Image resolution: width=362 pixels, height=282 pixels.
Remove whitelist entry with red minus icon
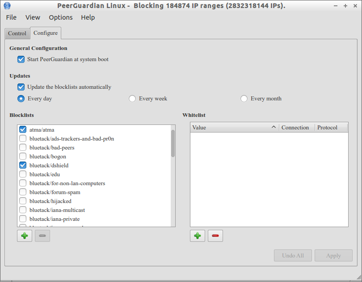[215, 236]
